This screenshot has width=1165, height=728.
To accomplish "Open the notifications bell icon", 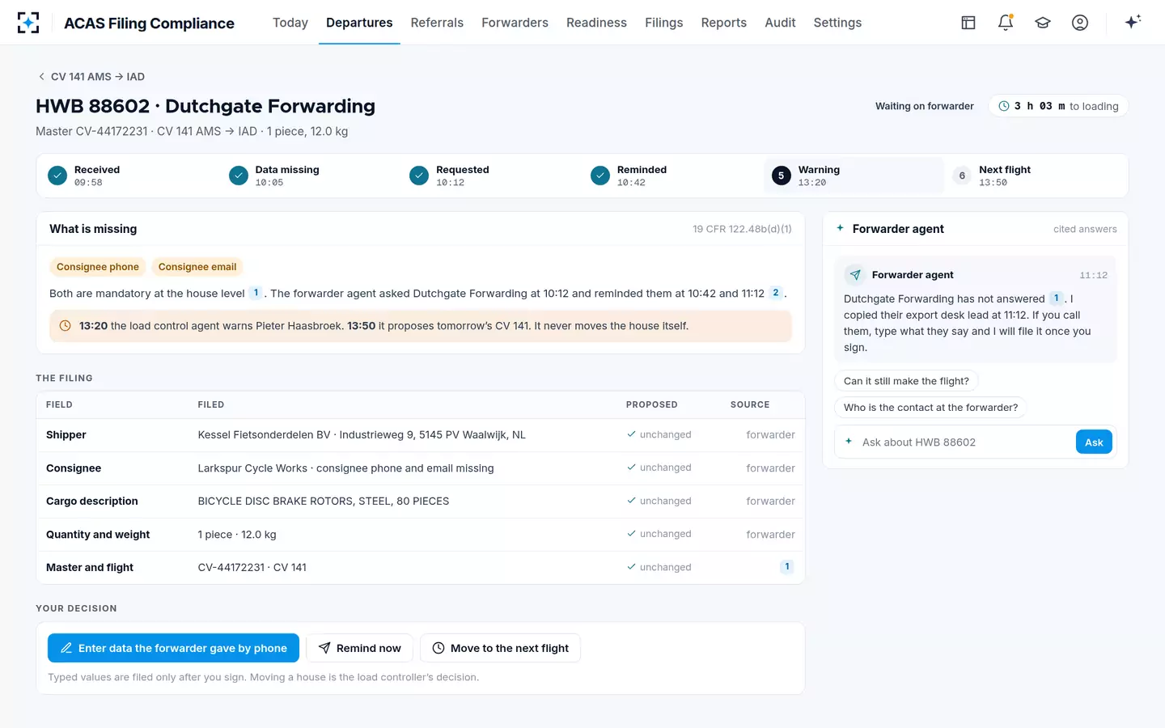I will point(1006,23).
